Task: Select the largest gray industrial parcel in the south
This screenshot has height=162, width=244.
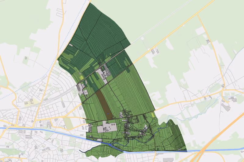Action: click(107, 127)
